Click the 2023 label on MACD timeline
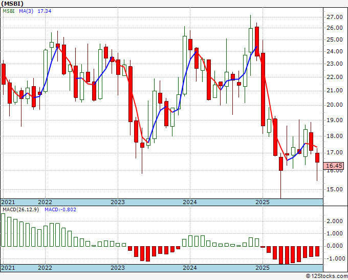Screen dimensions: 348x280 click(118, 268)
